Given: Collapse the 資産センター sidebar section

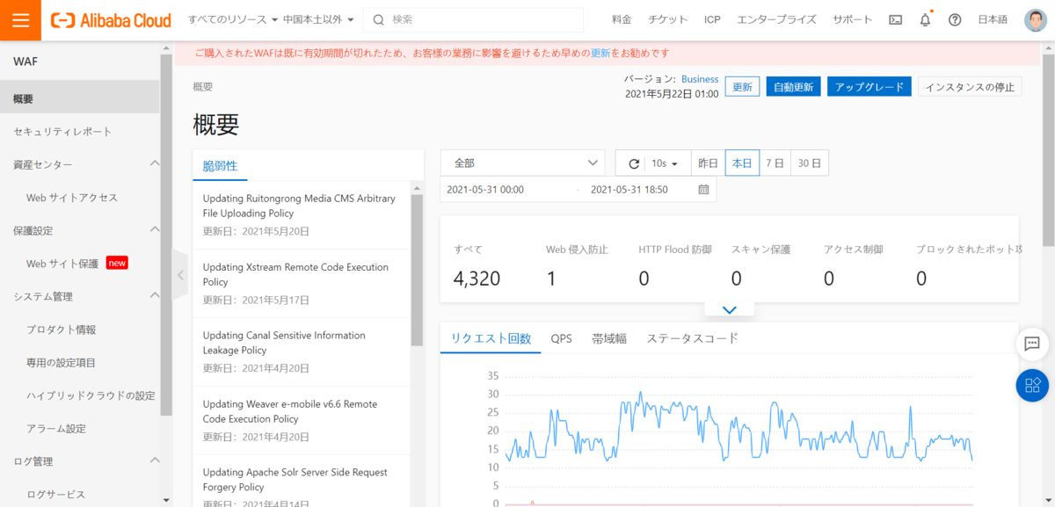Looking at the screenshot, I should coord(155,164).
